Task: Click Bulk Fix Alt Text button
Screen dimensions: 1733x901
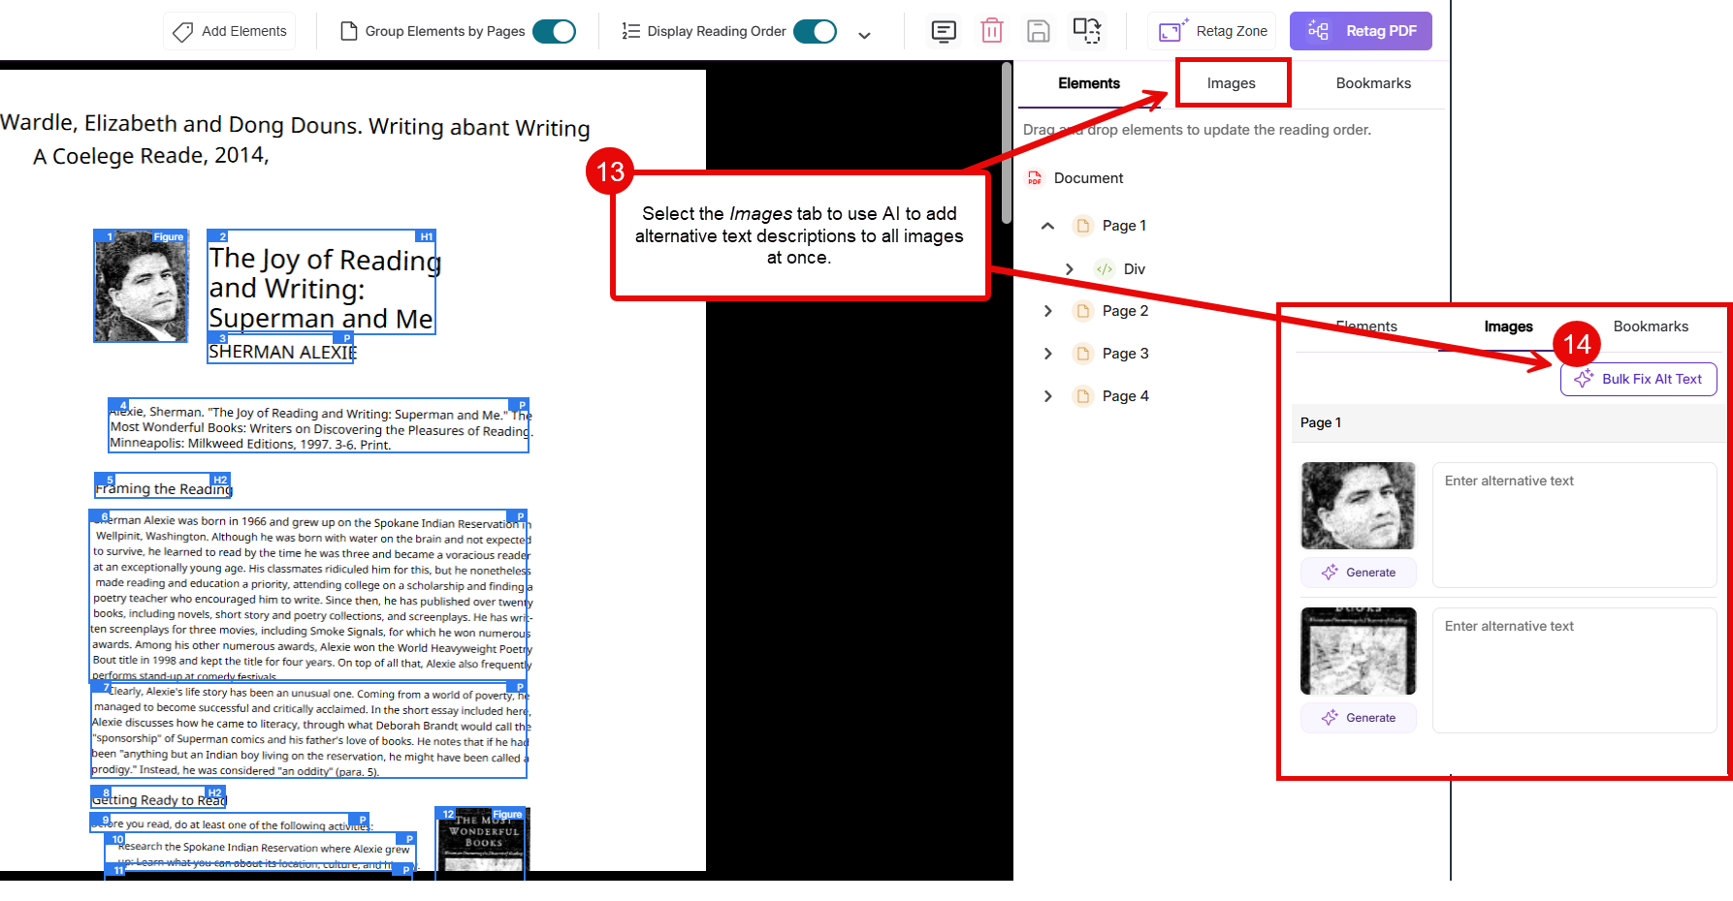Action: (1638, 379)
